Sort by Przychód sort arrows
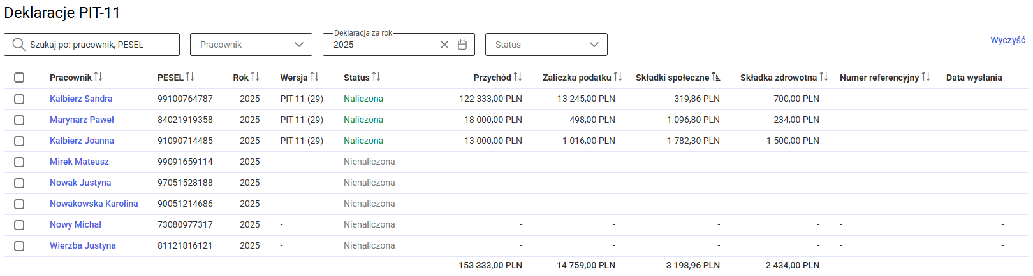 coord(518,77)
